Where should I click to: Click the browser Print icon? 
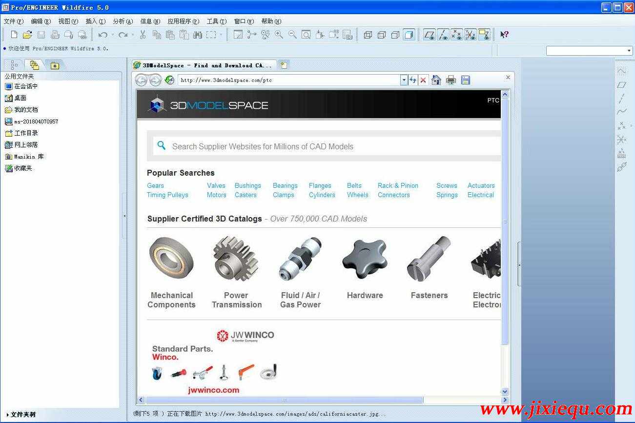click(x=451, y=80)
